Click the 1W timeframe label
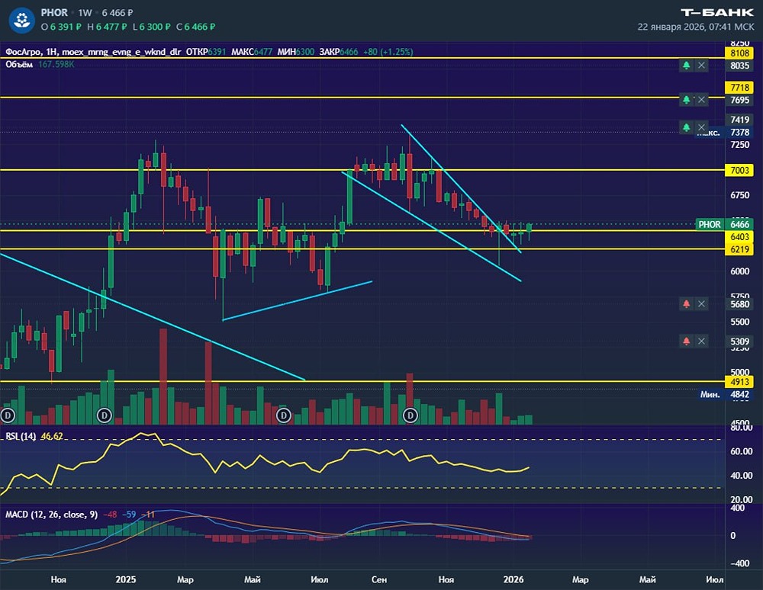Viewport: 763px width, 590px height. click(x=85, y=13)
